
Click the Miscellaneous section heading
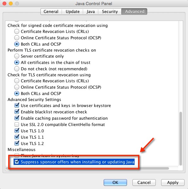pyautogui.click(x=21, y=149)
